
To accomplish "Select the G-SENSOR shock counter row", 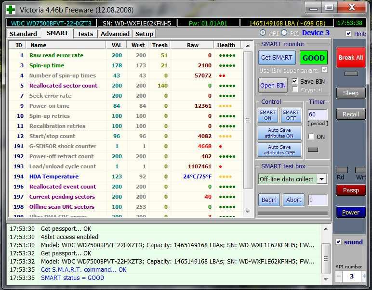I will [125, 146].
